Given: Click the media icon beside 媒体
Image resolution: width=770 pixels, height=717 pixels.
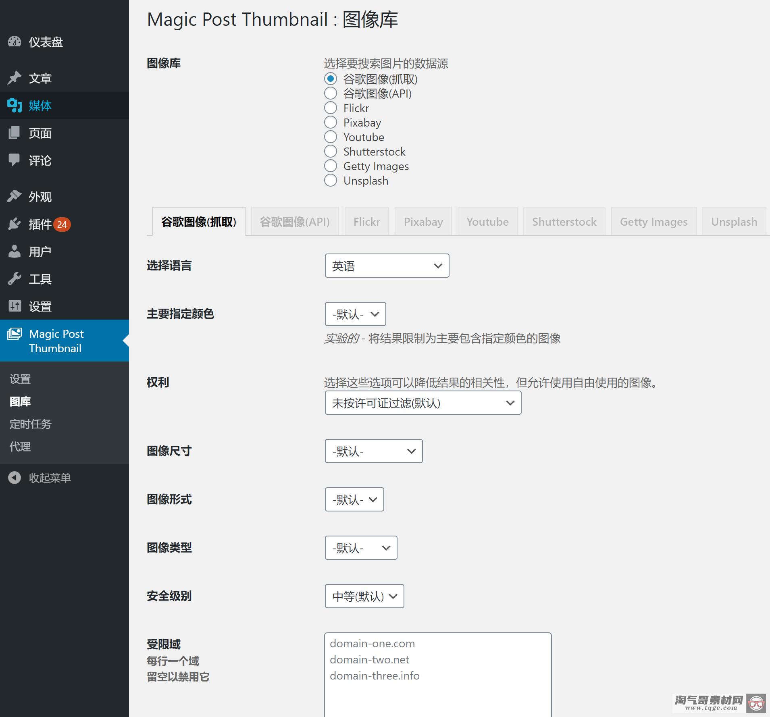Looking at the screenshot, I should tap(15, 105).
